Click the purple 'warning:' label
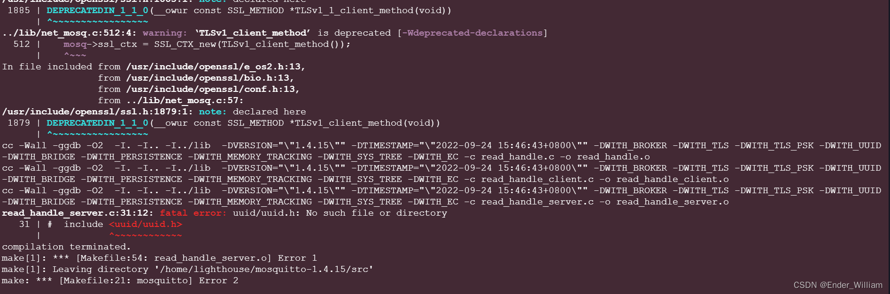 tap(164, 33)
